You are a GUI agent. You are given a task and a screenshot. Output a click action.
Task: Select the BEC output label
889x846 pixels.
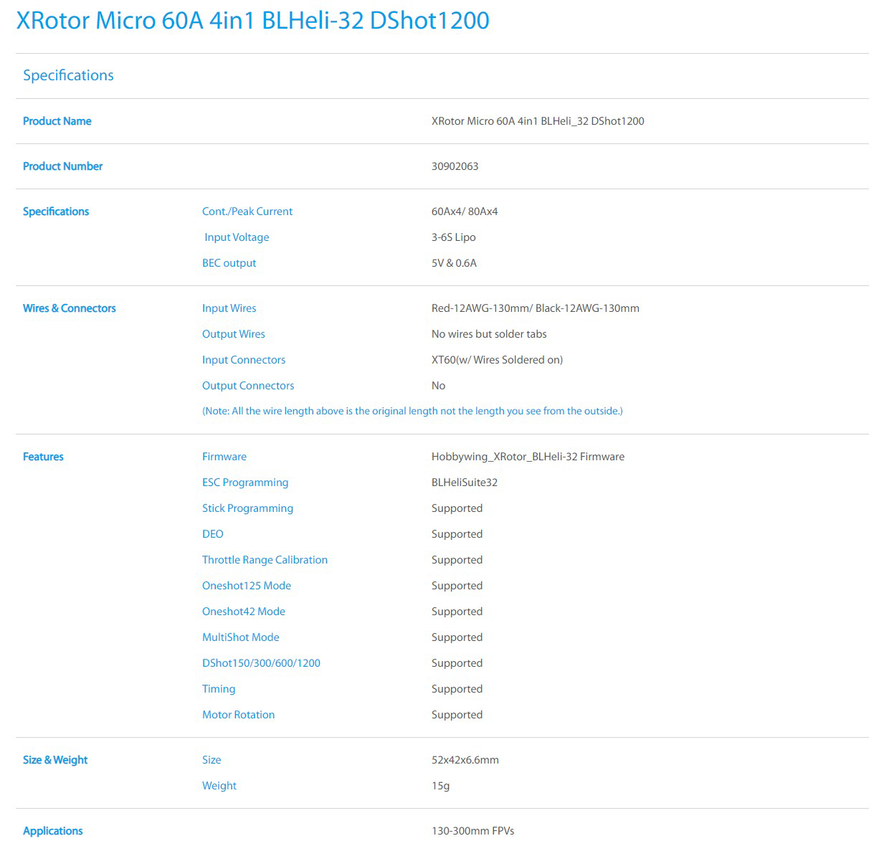click(229, 263)
